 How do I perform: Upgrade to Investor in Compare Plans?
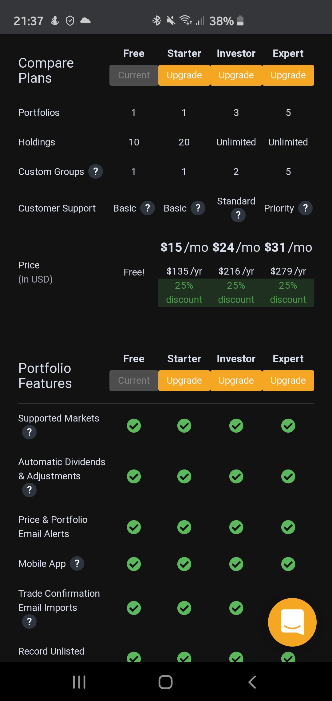[236, 75]
